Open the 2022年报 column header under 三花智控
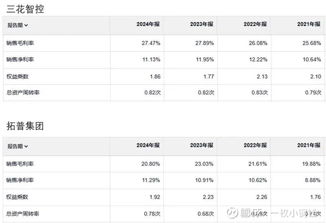326x223 pixels. pyautogui.click(x=255, y=24)
